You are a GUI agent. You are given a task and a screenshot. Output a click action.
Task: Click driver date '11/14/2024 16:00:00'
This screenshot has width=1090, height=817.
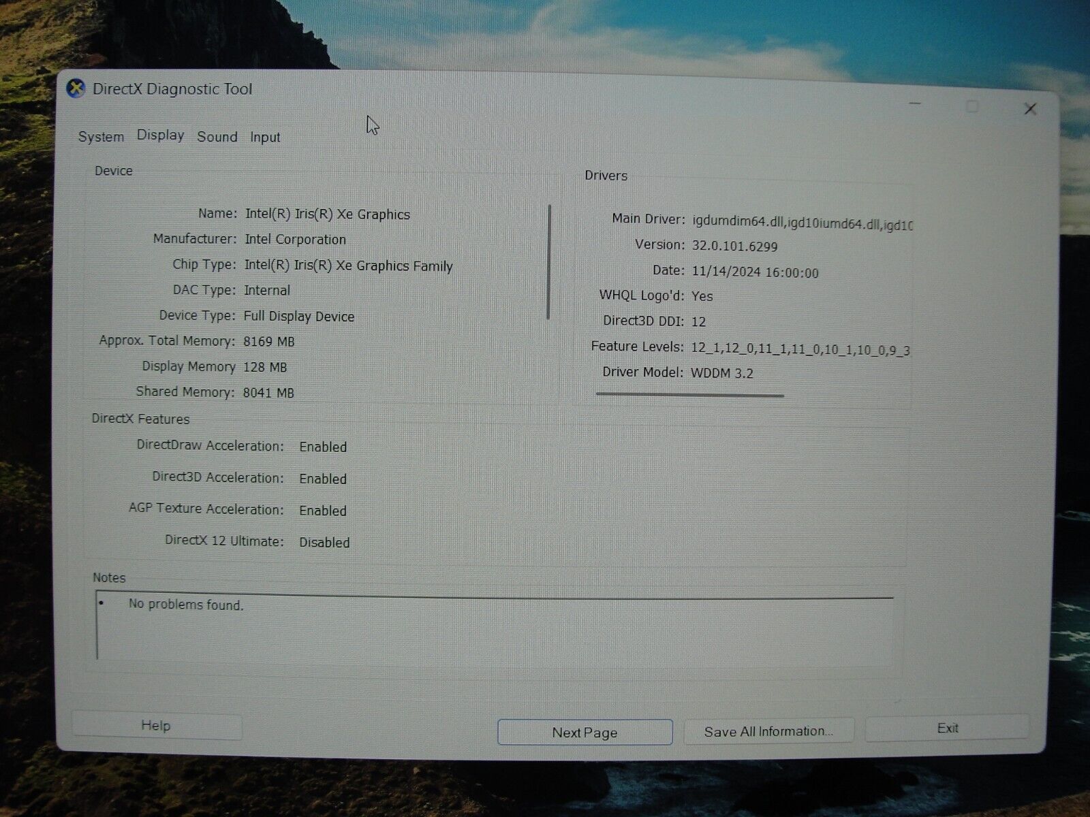pos(755,272)
